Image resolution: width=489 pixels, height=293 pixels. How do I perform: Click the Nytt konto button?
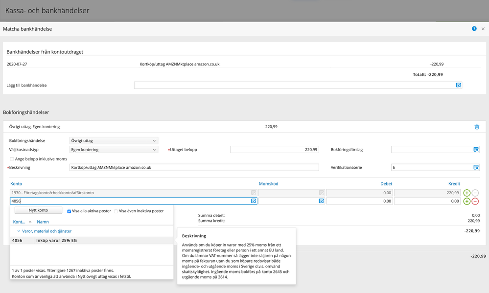pos(38,210)
